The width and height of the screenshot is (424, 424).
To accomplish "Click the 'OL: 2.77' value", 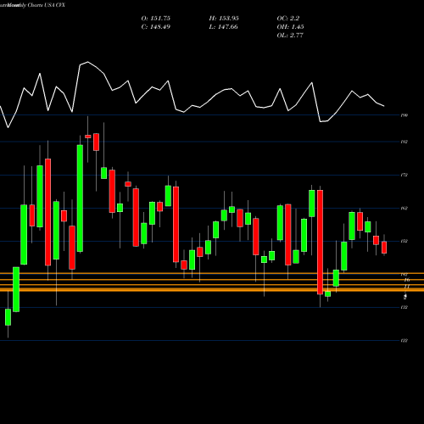I will 290,36.
